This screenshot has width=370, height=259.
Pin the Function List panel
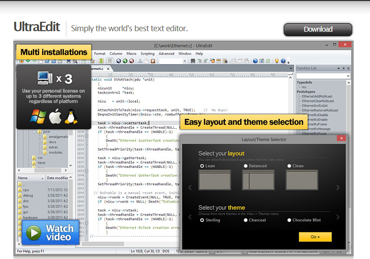pyautogui.click(x=344, y=68)
